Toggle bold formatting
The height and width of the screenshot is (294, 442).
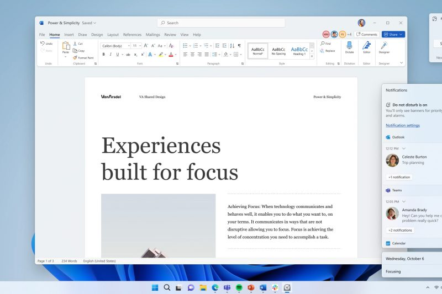[103, 55]
